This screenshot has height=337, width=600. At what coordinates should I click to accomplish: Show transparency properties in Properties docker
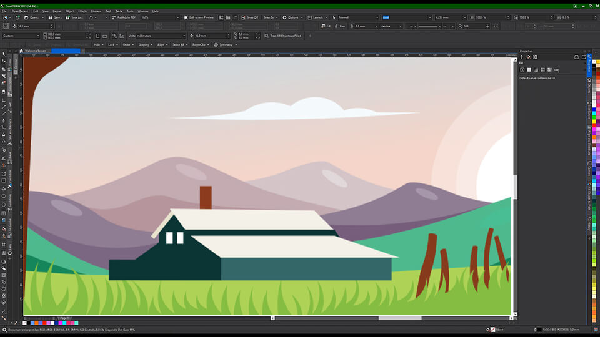(x=536, y=57)
